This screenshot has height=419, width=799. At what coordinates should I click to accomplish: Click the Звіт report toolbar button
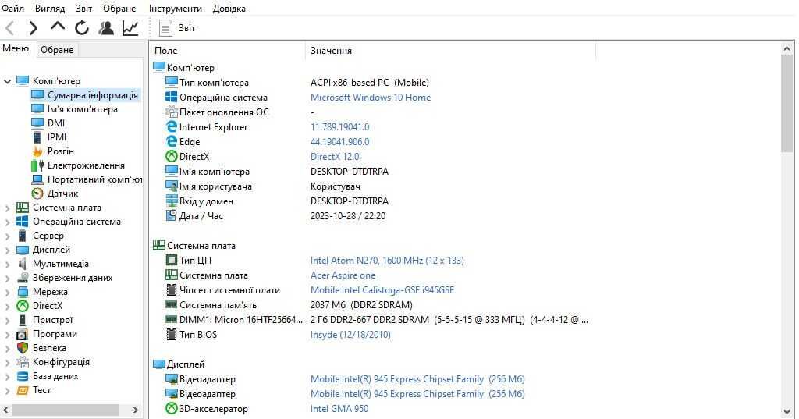pyautogui.click(x=177, y=28)
